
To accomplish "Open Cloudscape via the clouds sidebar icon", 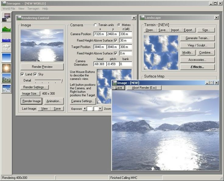I will (x=6, y=48).
